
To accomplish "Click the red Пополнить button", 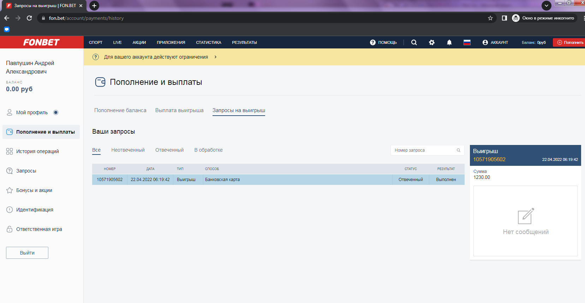I will 569,42.
